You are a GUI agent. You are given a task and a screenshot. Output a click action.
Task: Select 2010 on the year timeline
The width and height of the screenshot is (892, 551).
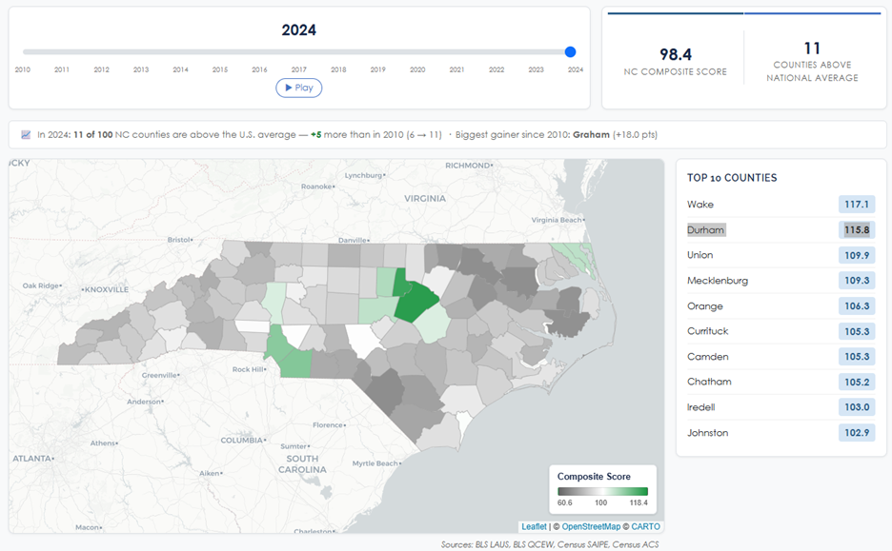[22, 69]
